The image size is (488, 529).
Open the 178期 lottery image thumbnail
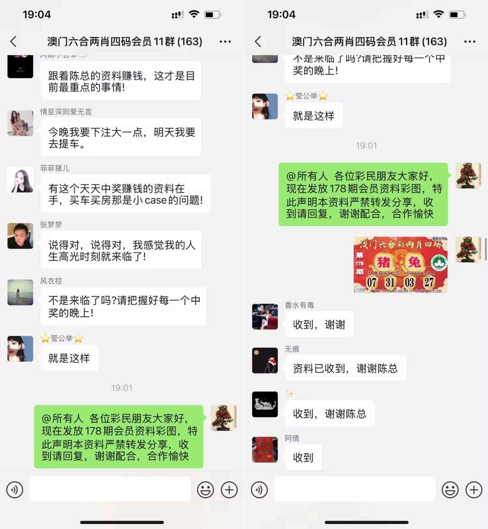400,265
